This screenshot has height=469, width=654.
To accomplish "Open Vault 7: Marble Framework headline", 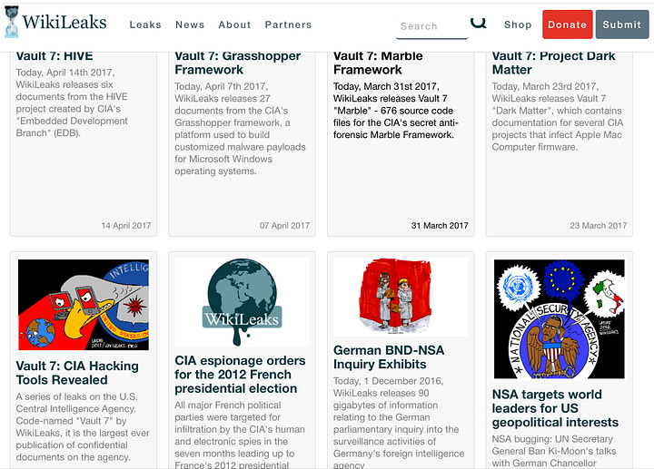I will tap(378, 63).
